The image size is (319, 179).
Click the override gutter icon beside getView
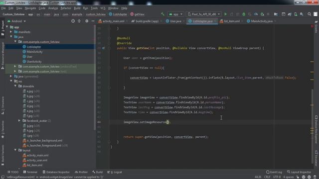(103, 48)
